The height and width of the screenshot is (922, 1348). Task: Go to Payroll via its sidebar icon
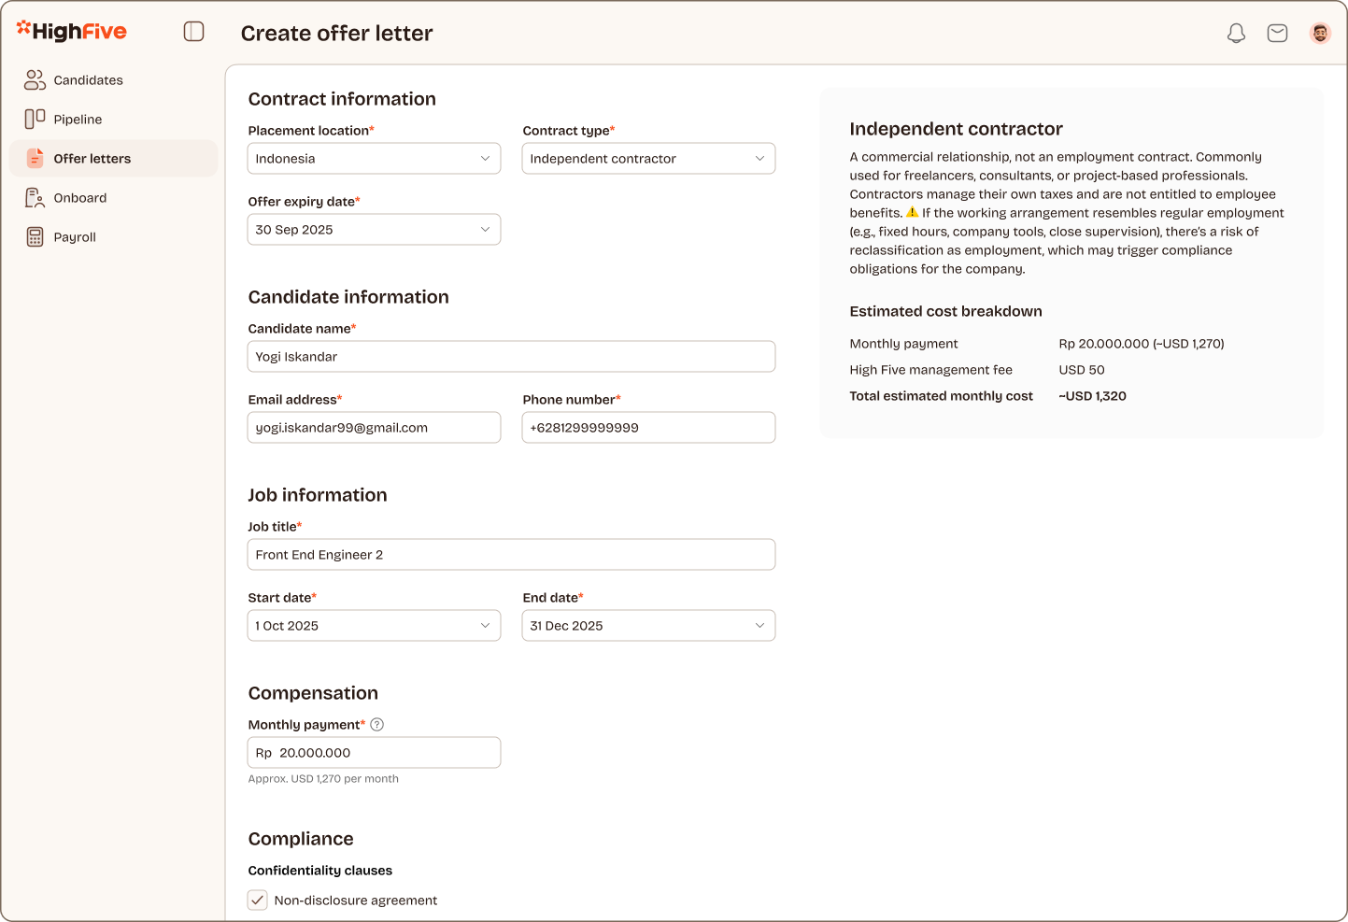[x=34, y=236]
